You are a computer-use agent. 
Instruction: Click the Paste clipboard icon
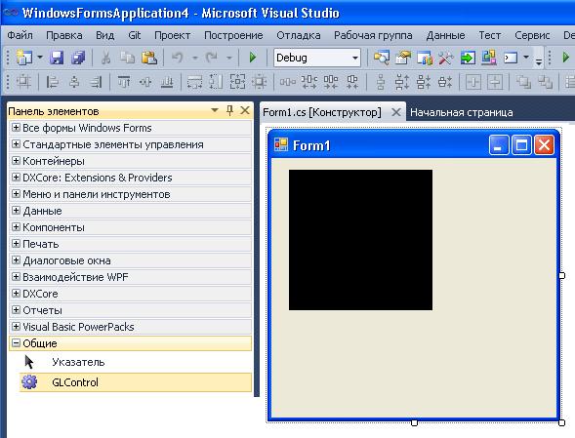click(149, 58)
